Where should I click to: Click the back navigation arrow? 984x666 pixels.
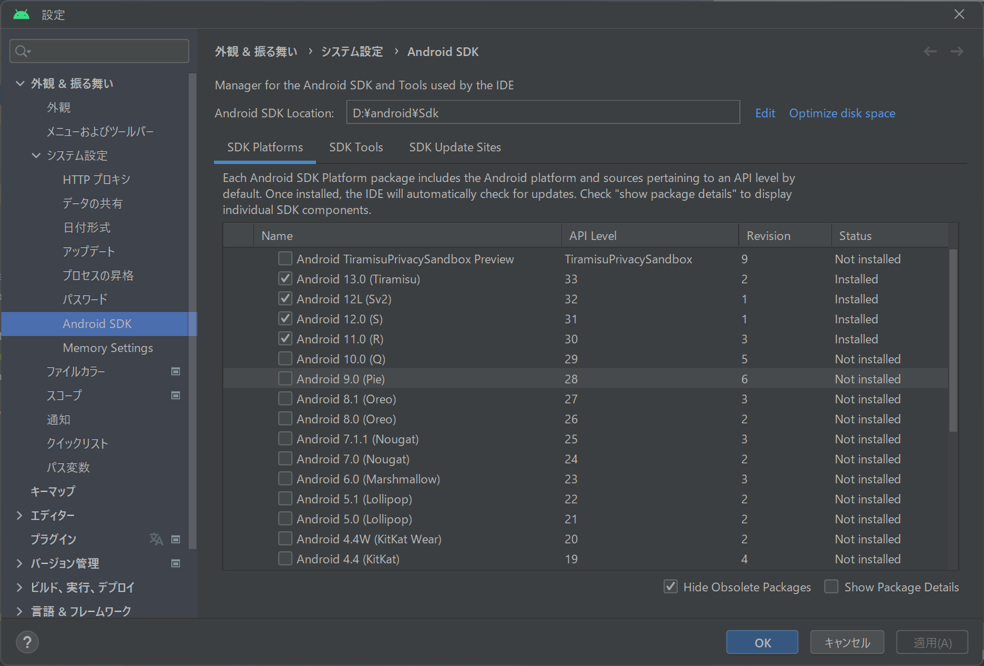point(930,51)
